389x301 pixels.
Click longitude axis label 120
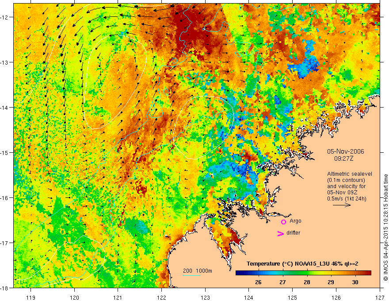click(74, 297)
